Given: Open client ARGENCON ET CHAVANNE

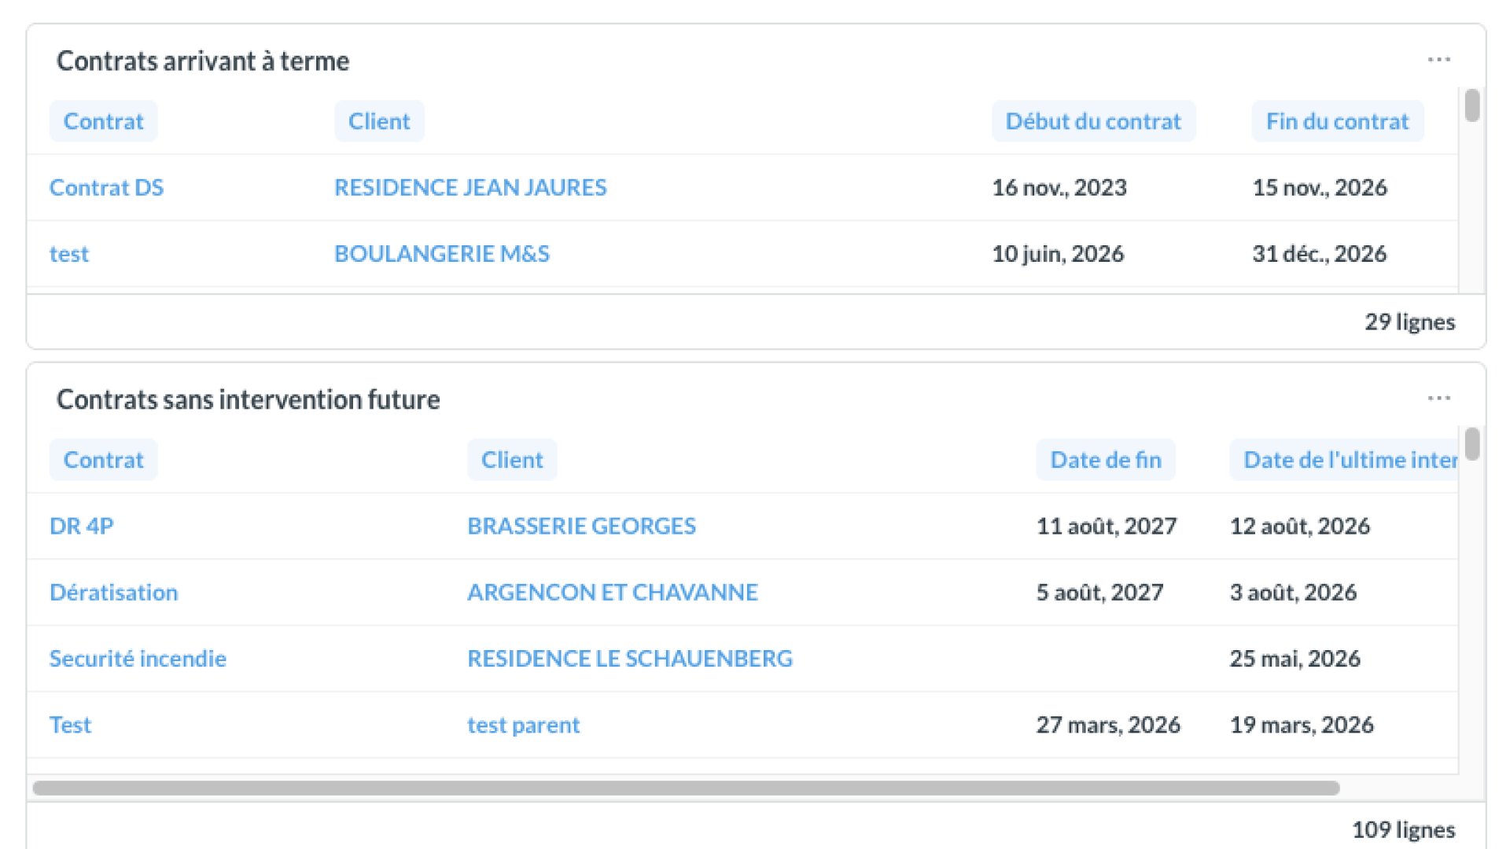Looking at the screenshot, I should click(613, 592).
